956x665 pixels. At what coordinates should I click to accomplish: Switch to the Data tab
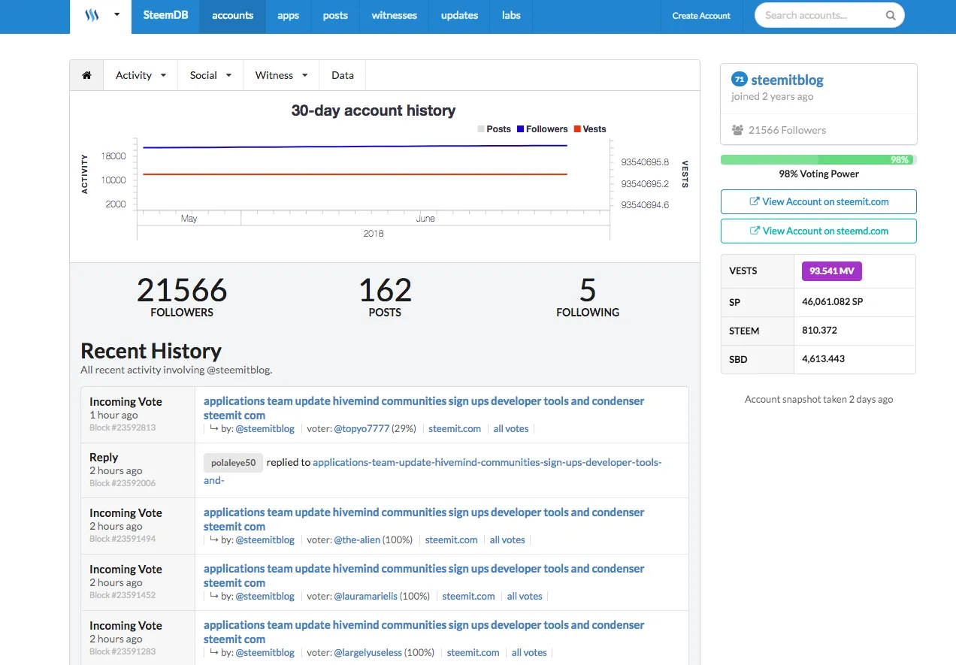coord(343,75)
